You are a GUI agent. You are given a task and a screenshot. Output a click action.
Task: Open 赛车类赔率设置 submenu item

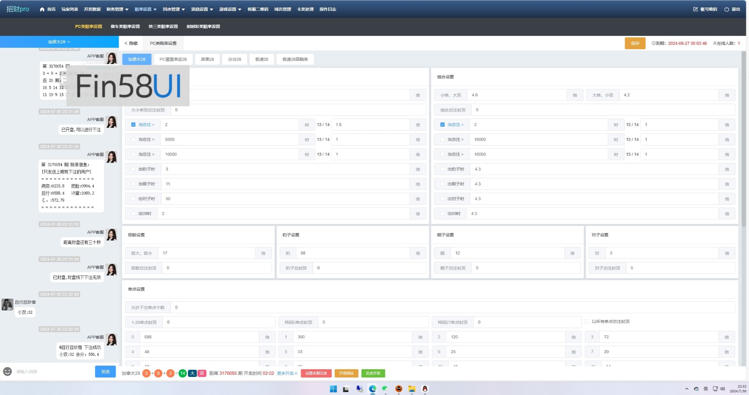(125, 26)
